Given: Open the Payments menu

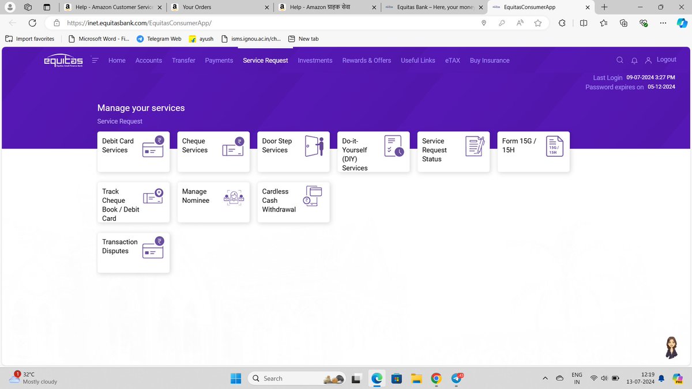Looking at the screenshot, I should click(x=219, y=61).
